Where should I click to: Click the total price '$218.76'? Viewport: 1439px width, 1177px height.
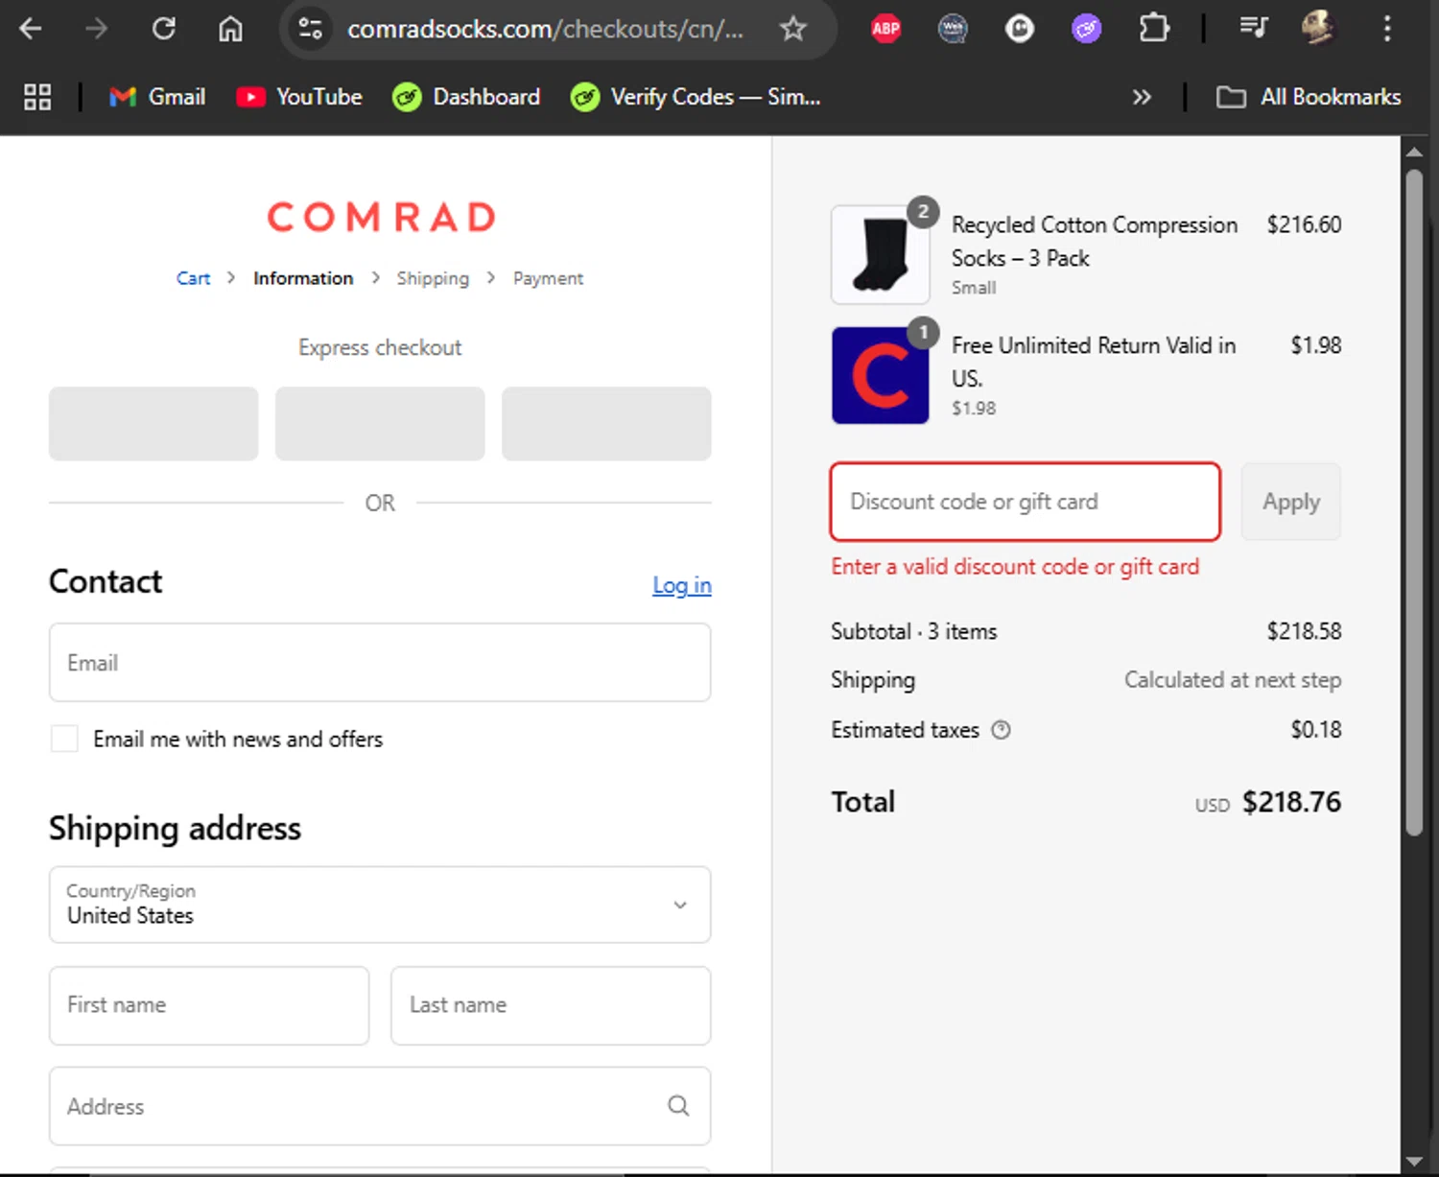pos(1291,802)
